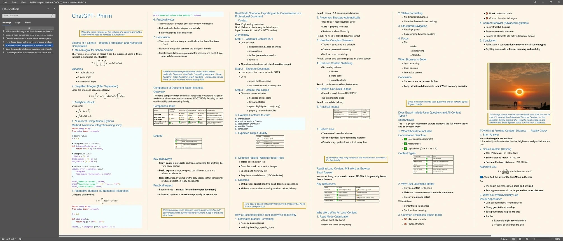Jump to 'This image claims to show' heading
The height and width of the screenshot is (241, 563).
[29, 53]
